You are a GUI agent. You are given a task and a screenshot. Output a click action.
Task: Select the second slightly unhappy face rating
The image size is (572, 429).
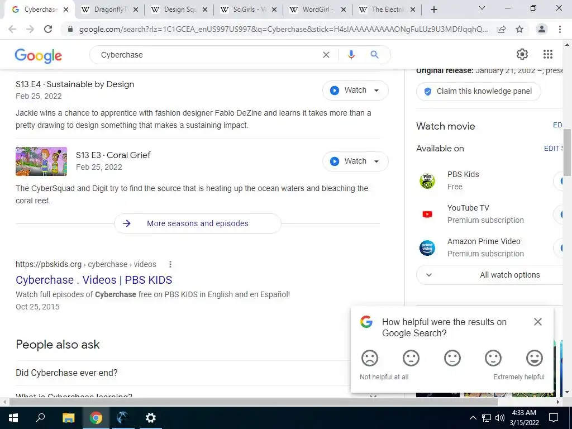point(411,358)
